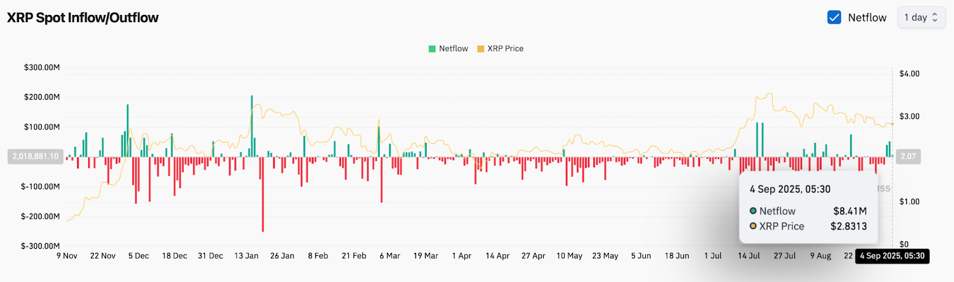Click the $-200.00M y-axis label
The height and width of the screenshot is (282, 954).
click(41, 216)
